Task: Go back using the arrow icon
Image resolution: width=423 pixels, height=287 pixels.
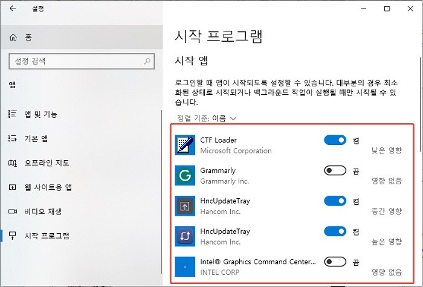Action: pyautogui.click(x=13, y=8)
